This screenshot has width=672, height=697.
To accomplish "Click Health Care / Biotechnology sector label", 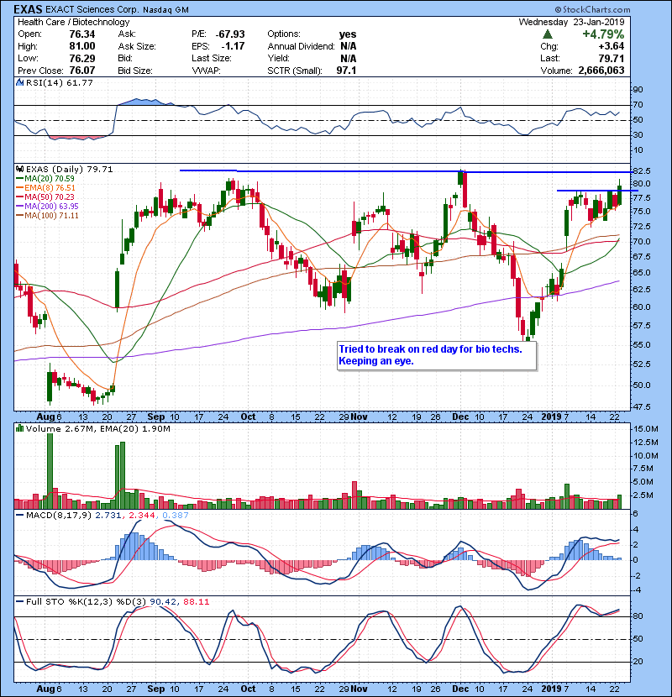I will pyautogui.click(x=74, y=22).
